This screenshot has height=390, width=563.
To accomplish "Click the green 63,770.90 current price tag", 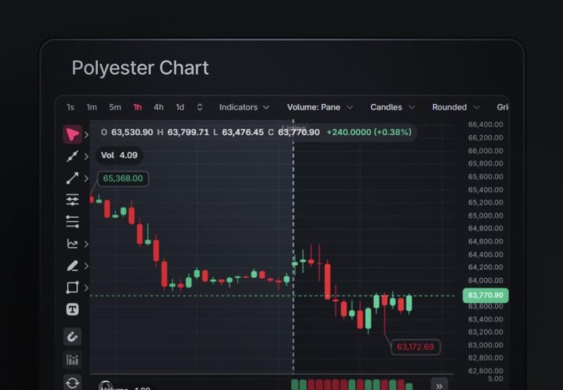I will point(486,295).
